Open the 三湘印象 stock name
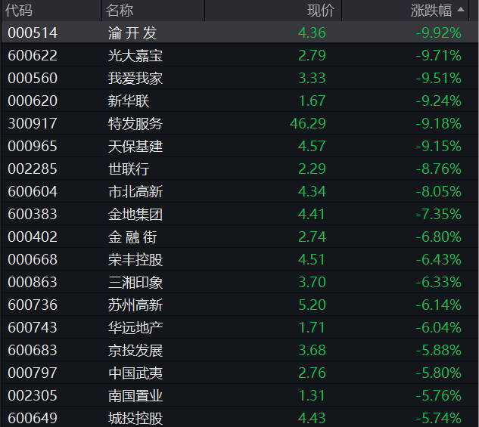The width and height of the screenshot is (479, 427). pos(135,282)
